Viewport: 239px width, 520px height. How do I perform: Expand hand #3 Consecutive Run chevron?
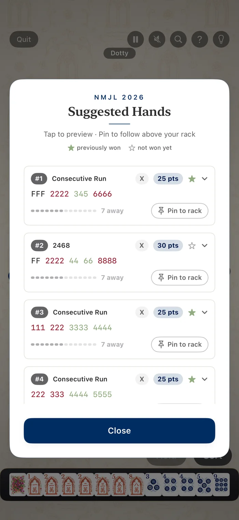[x=205, y=312]
